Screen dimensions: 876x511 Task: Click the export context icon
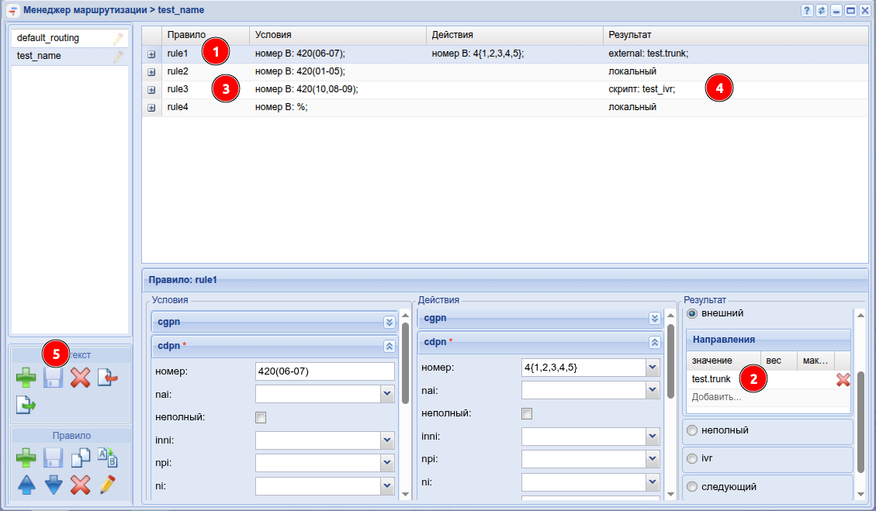pyautogui.click(x=26, y=404)
